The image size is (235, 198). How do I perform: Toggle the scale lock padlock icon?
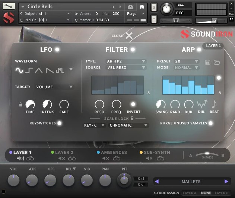pos(132,118)
